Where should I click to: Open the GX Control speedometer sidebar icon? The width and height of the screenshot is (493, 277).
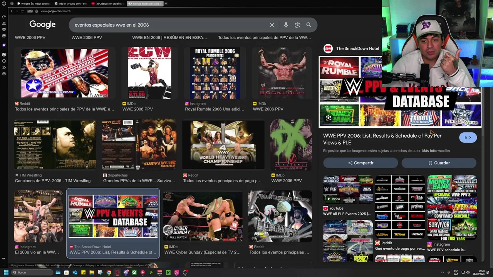(4, 17)
